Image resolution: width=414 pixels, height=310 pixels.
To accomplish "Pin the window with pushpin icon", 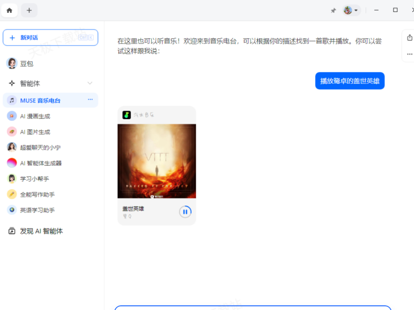I will point(333,11).
